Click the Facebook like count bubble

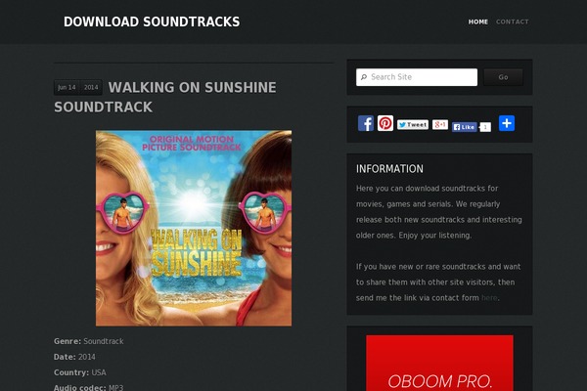tap(485, 127)
